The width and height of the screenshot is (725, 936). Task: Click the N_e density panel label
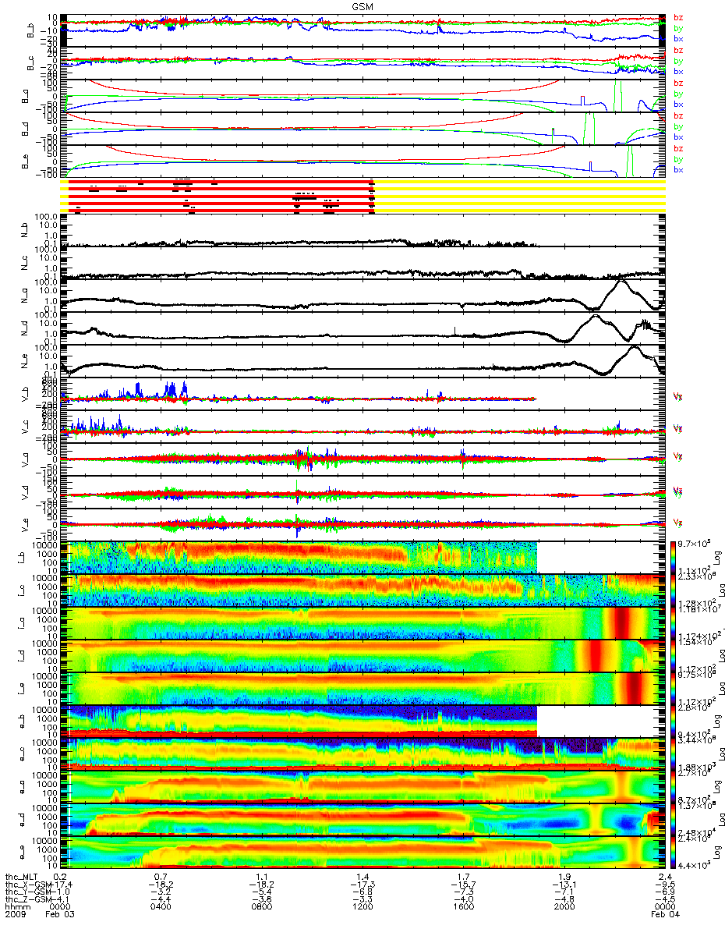(26, 363)
